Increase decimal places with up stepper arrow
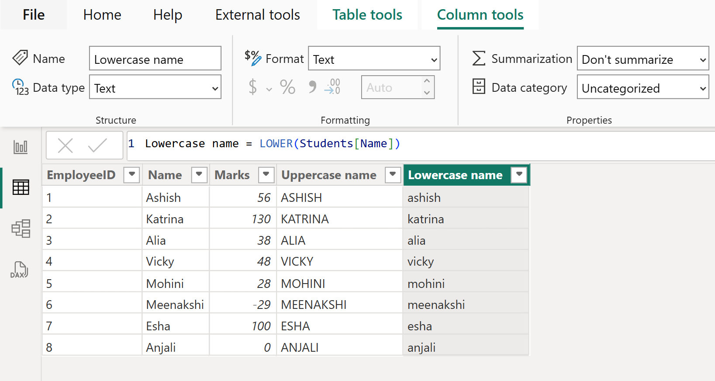The width and height of the screenshot is (715, 381). pyautogui.click(x=427, y=81)
